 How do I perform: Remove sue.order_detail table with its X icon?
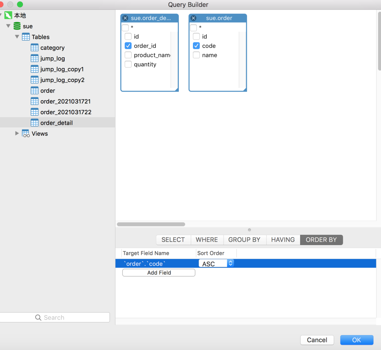[x=125, y=18]
